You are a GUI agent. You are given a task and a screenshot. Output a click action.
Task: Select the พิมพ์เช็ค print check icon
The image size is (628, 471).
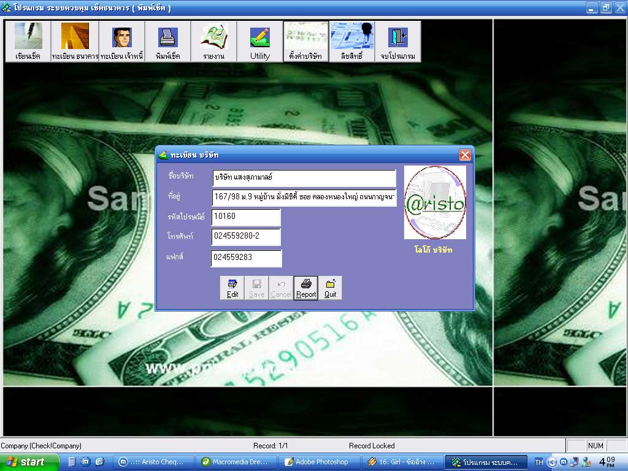[167, 41]
